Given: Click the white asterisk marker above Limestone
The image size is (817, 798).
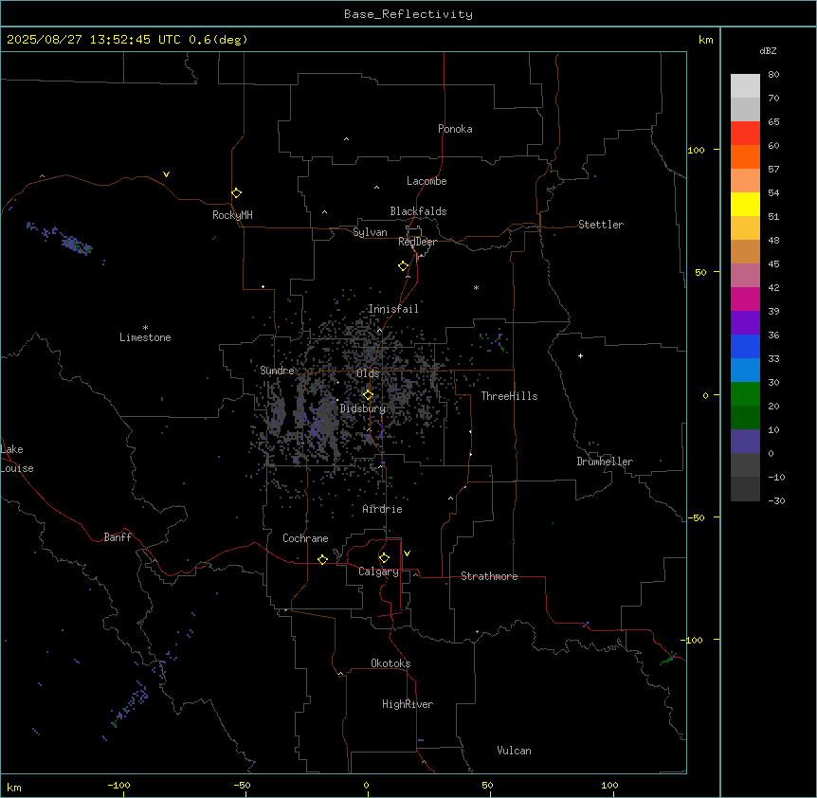Looking at the screenshot, I should 145,327.
